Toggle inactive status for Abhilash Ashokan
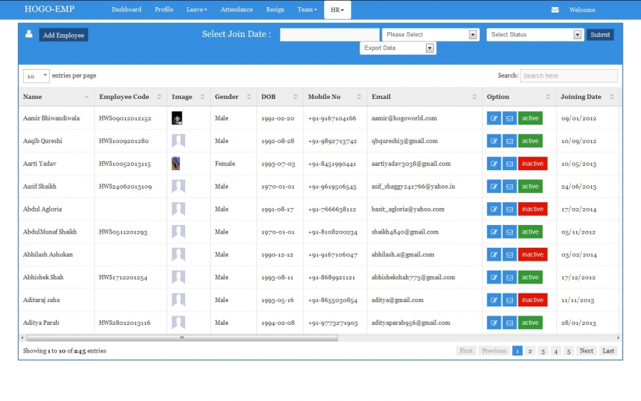The width and height of the screenshot is (641, 401). tap(532, 255)
